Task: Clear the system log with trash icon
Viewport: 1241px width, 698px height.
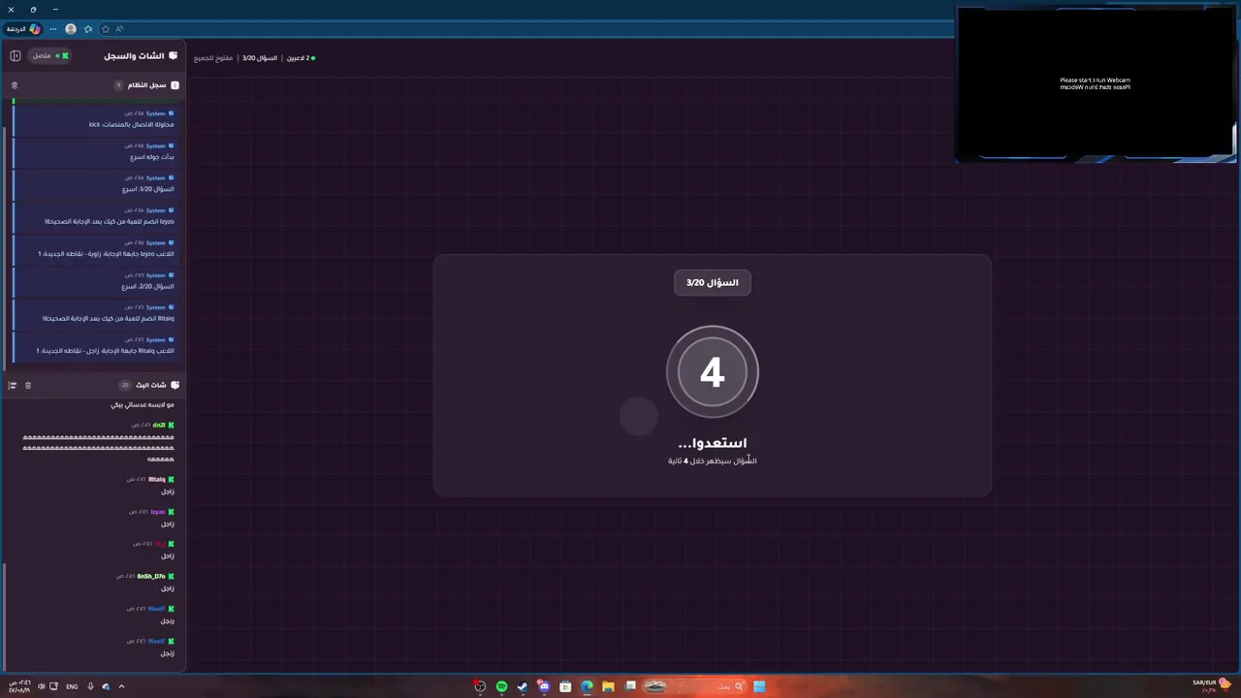Action: point(15,85)
